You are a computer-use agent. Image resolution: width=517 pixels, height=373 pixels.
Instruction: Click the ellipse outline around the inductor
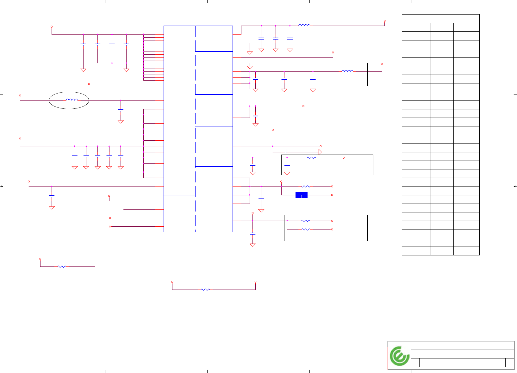click(69, 100)
